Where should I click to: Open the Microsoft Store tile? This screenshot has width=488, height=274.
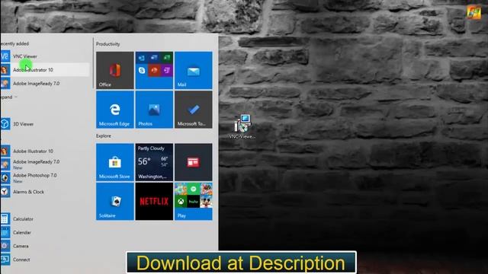[115, 162]
